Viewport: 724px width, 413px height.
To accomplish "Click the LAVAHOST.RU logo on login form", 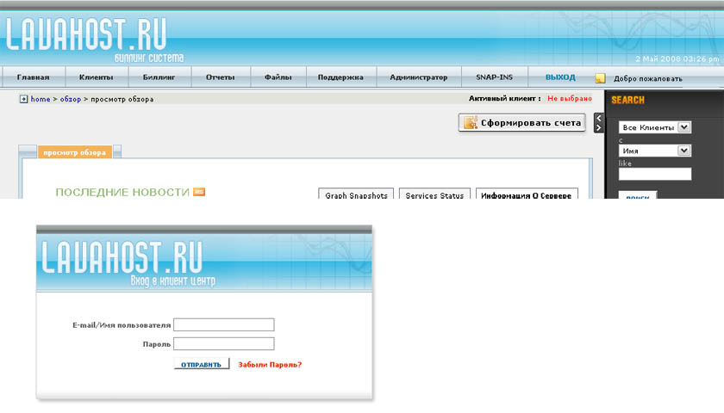I will tap(122, 257).
